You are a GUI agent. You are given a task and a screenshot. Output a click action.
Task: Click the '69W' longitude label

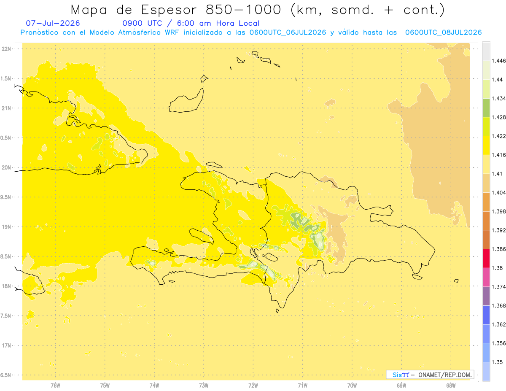(401, 386)
